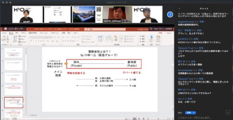233x120 pixels.
Task: Click the chat more-options icon beside the recipient selector
Action: point(228,112)
